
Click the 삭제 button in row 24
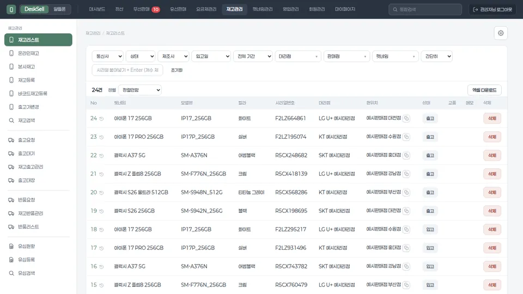pyautogui.click(x=492, y=118)
